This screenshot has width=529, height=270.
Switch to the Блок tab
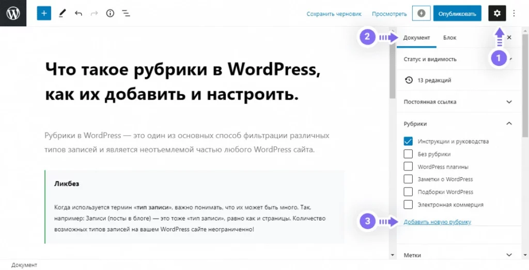click(449, 38)
